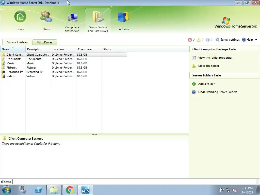Open Understanding Server Folders help link

point(218,92)
